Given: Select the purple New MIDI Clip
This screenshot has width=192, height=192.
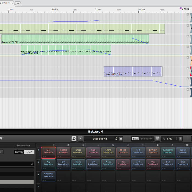Looking at the screenshot, I should 133,71.
